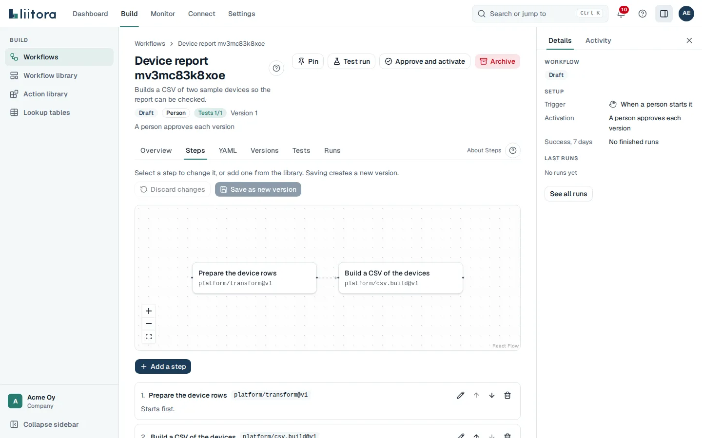Click the help circle icon in top bar
The width and height of the screenshot is (702, 438).
(643, 14)
